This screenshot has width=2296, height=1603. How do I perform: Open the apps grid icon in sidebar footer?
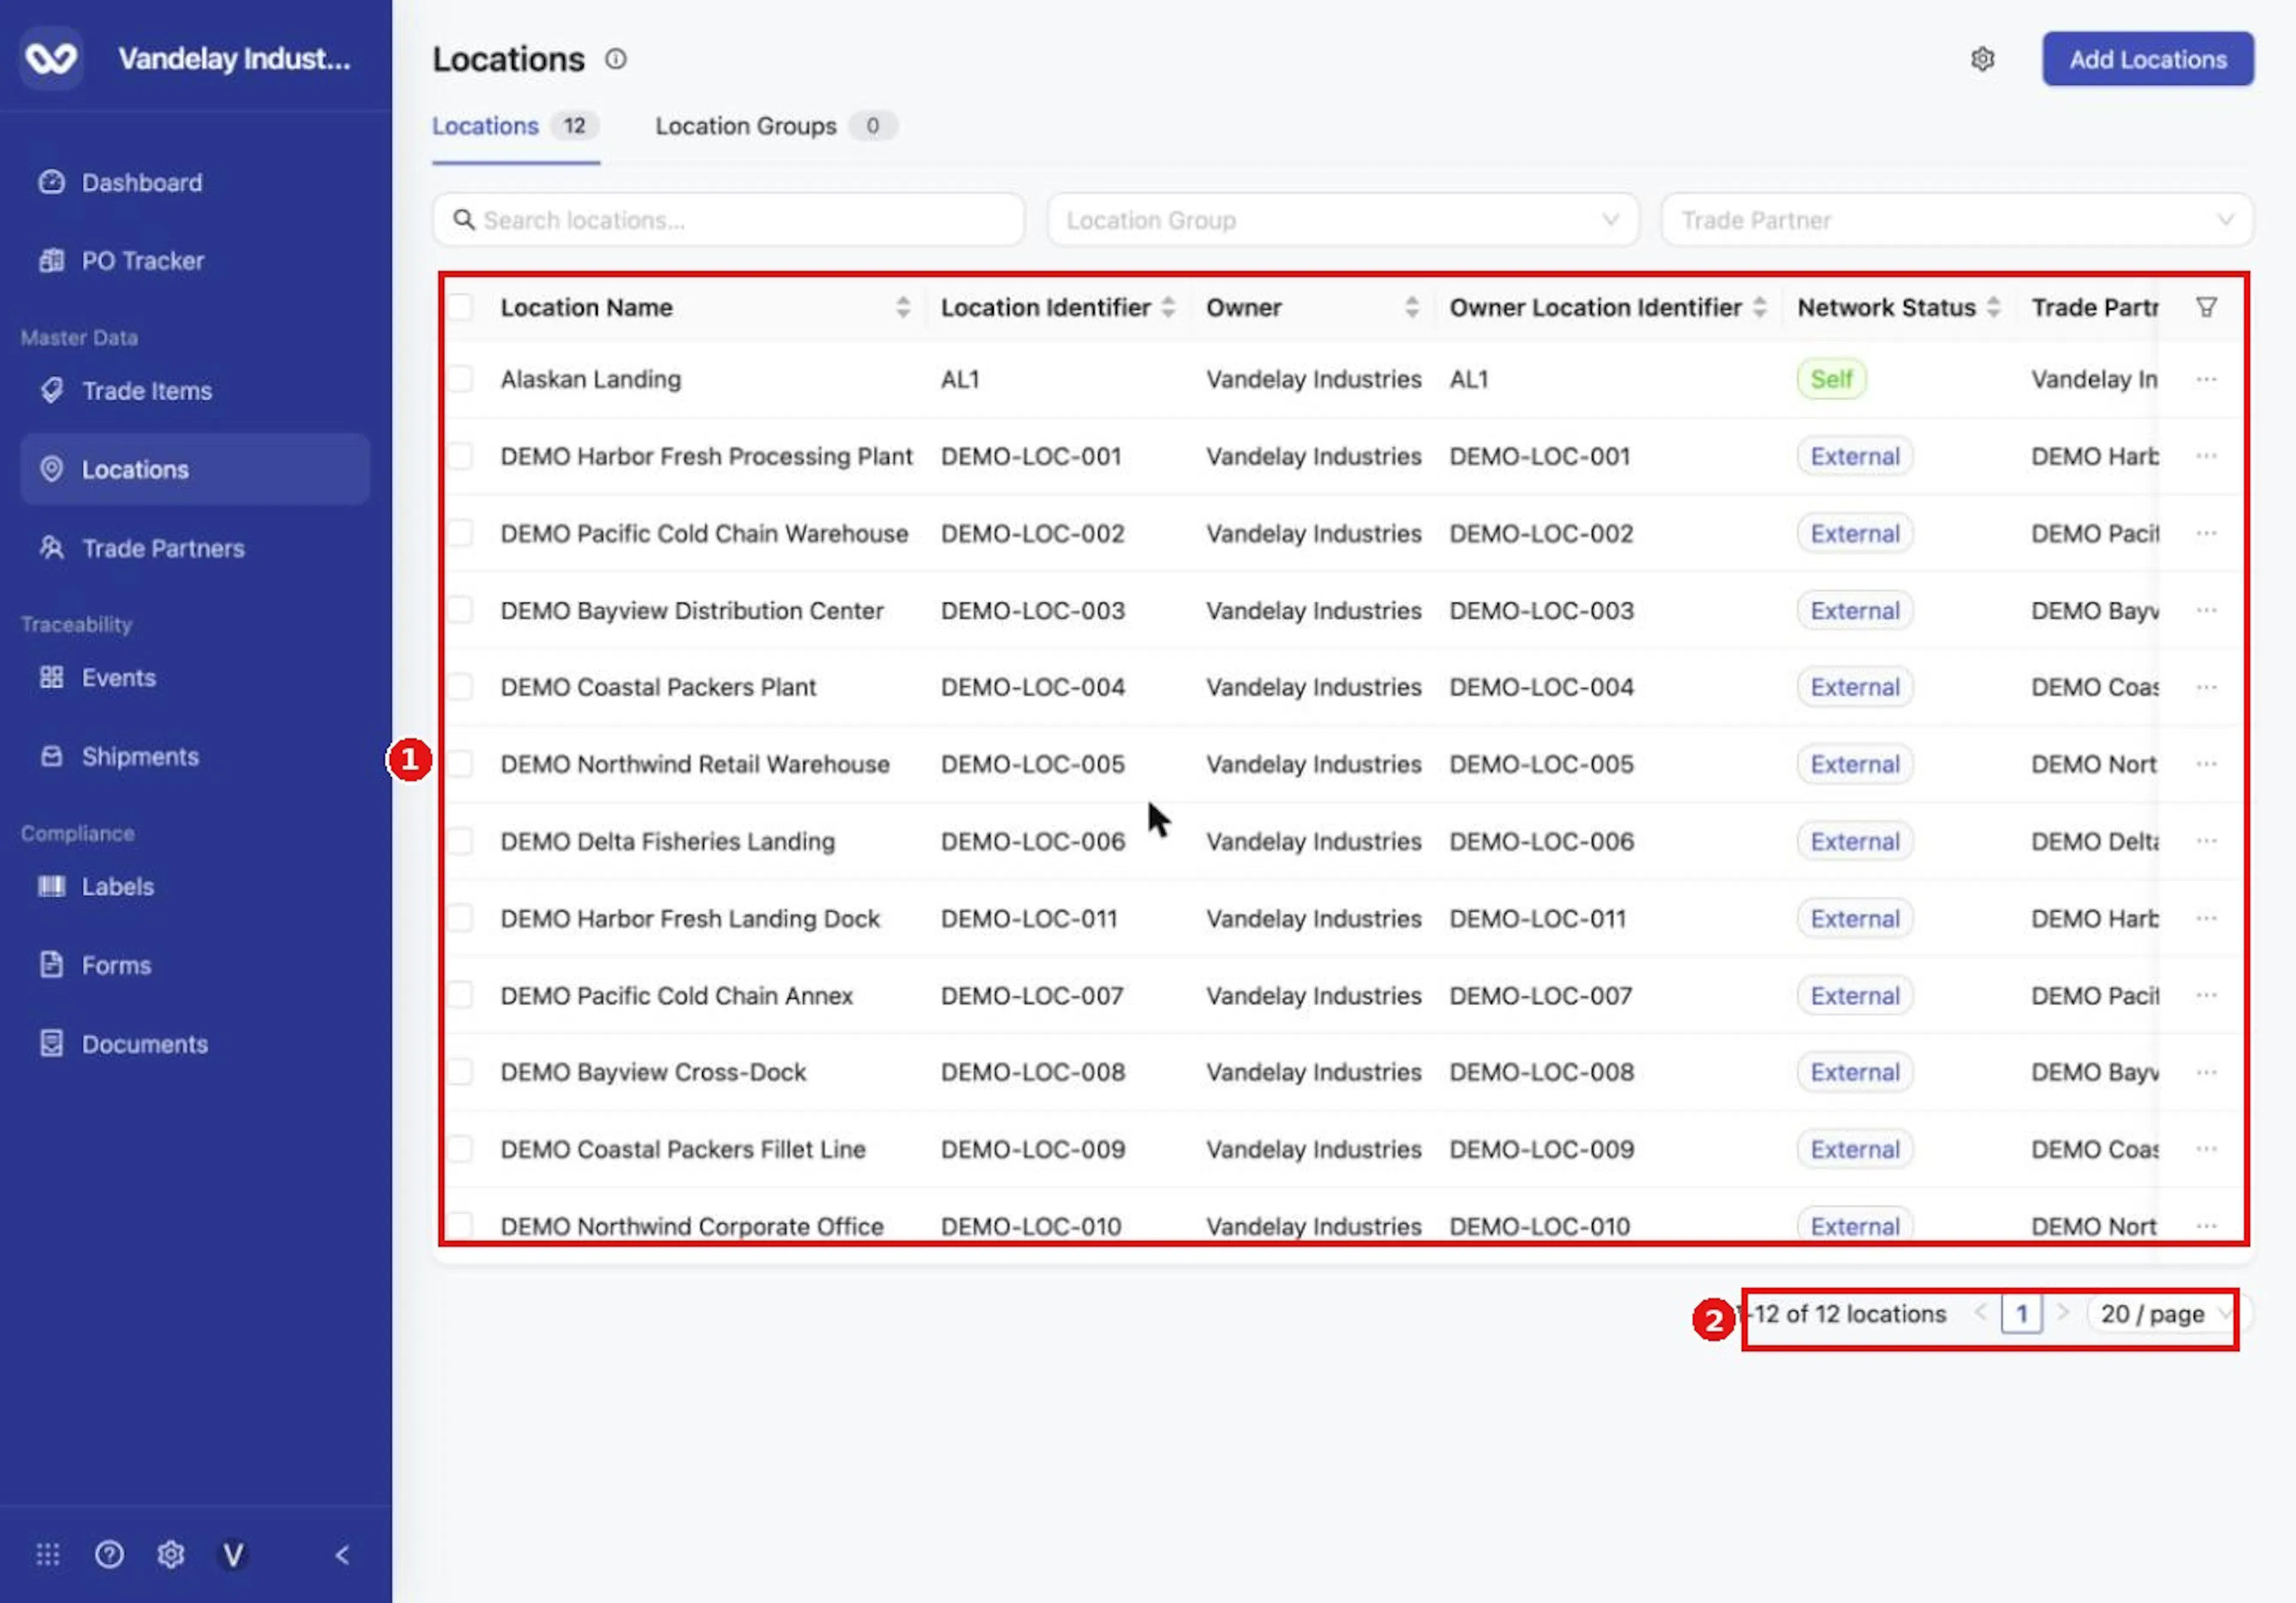click(48, 1554)
